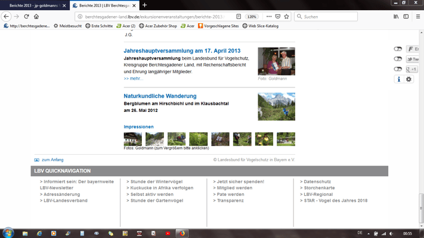Open the 'Naturkundliche Wanderung' heading link
The height and width of the screenshot is (238, 424).
pos(160,96)
